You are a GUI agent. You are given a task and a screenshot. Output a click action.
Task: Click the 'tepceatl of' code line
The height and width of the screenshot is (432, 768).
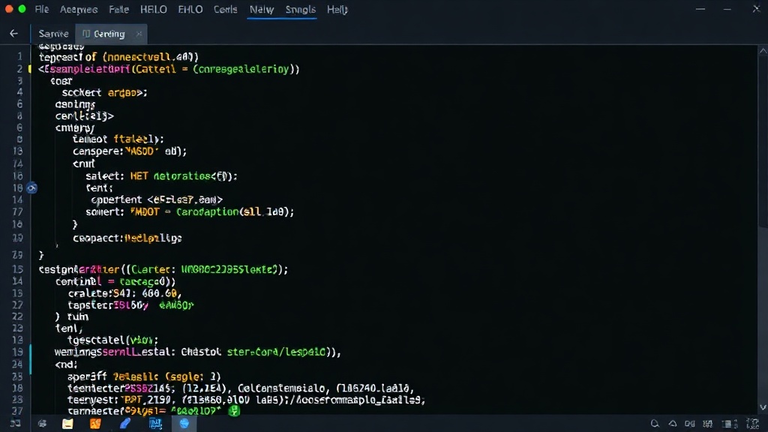(118, 57)
